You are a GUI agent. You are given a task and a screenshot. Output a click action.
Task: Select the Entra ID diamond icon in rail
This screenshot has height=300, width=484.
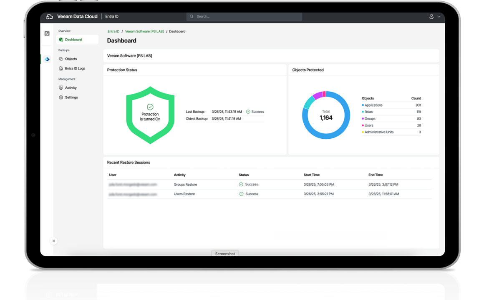click(x=47, y=59)
